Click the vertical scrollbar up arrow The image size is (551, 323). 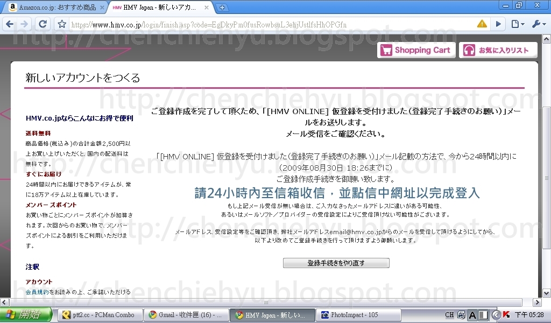coord(547,39)
